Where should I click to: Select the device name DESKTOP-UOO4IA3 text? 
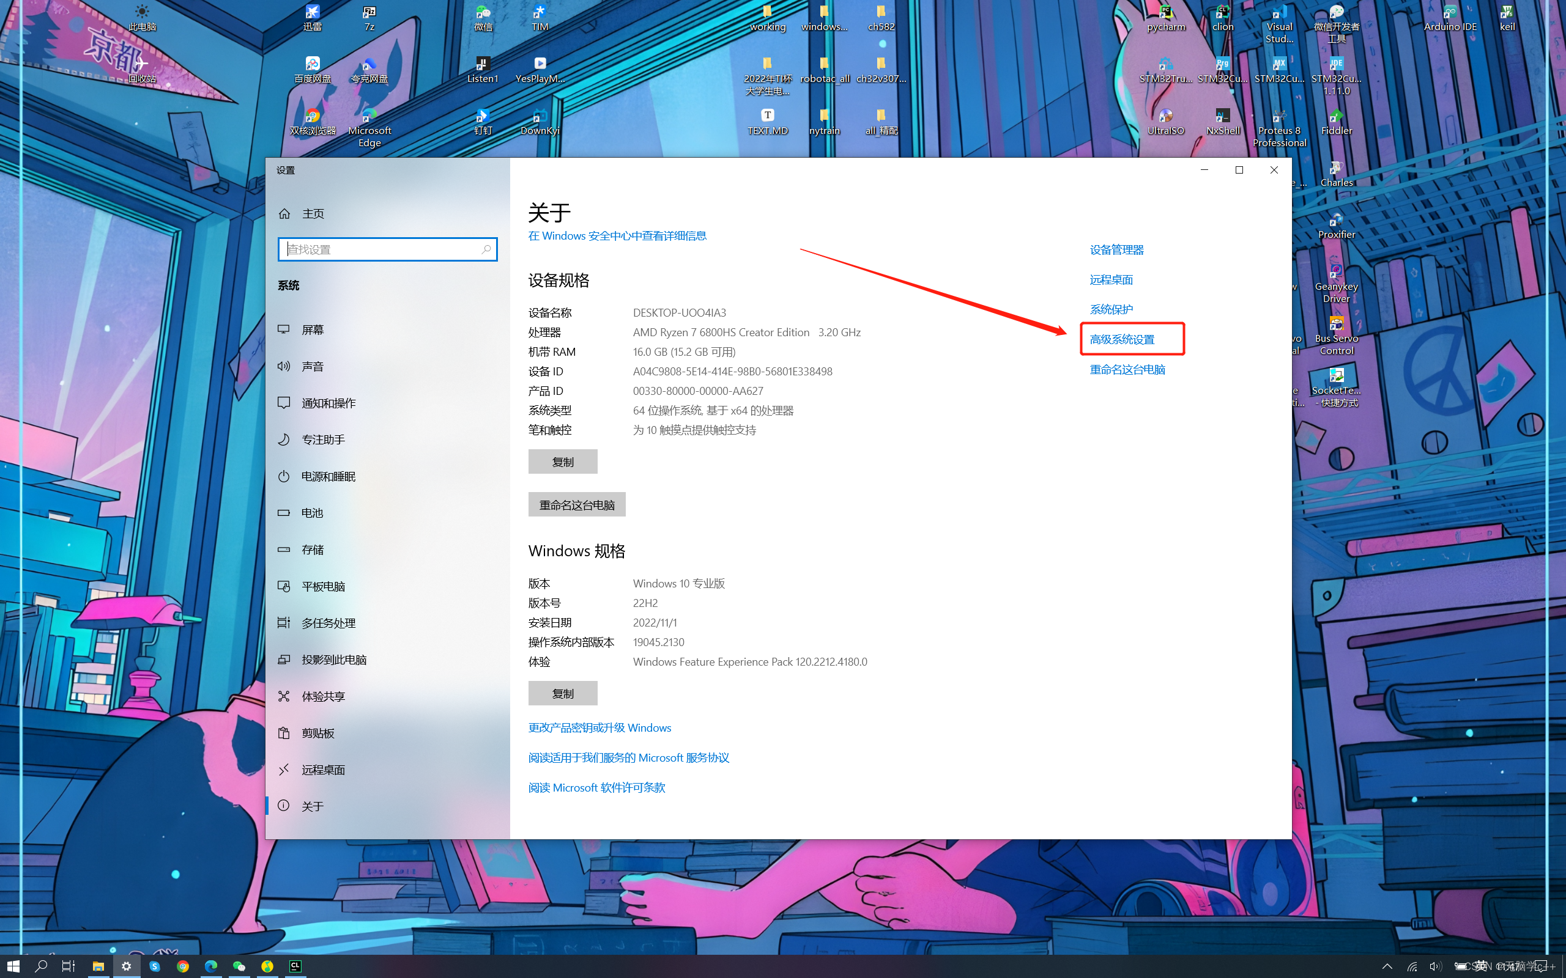coord(680,312)
